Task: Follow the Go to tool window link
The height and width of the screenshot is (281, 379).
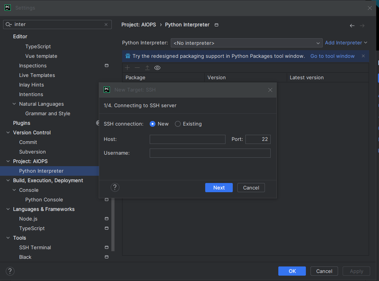Action: (x=332, y=56)
